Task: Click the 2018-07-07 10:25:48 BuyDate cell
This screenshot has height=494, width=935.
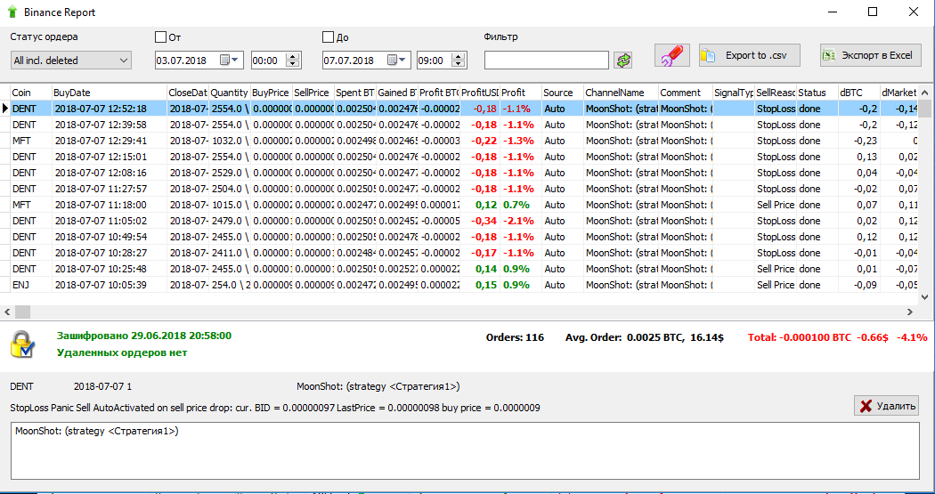Action: click(110, 269)
